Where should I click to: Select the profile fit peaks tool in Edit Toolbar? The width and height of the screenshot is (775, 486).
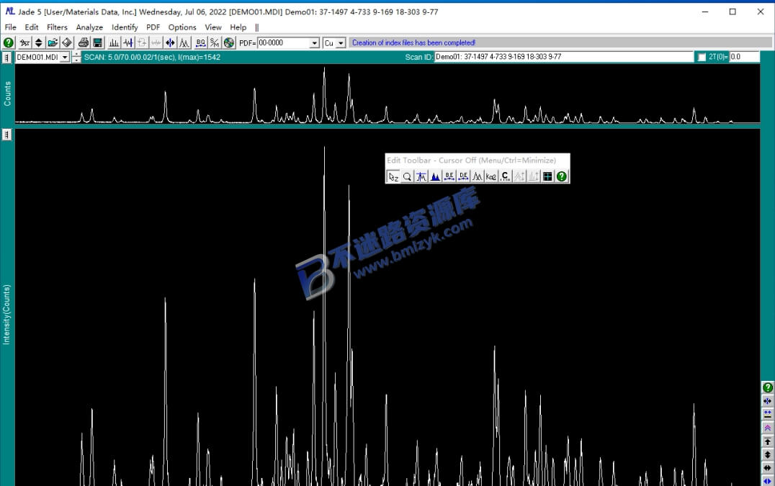pos(478,176)
